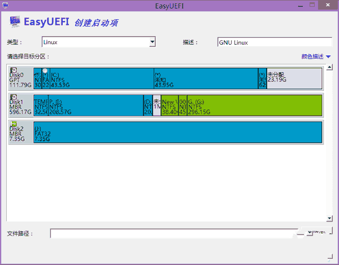Close the EasyUEFI window
The image size is (339, 265).
328,5
